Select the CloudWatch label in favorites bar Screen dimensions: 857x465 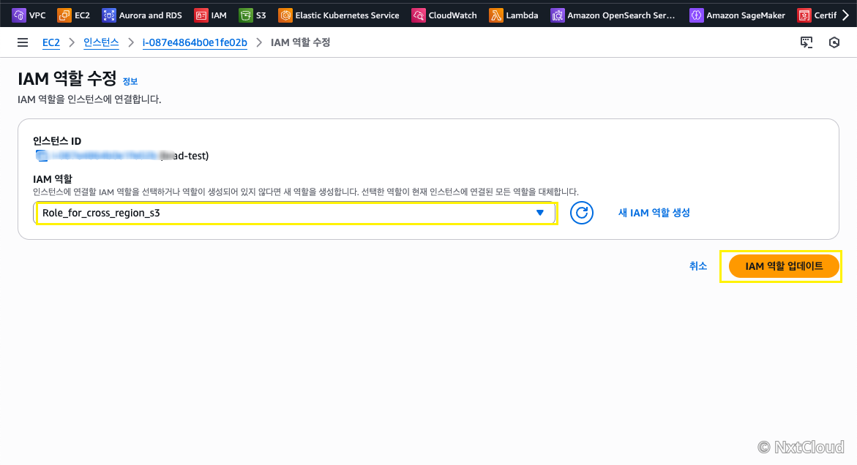tap(452, 15)
